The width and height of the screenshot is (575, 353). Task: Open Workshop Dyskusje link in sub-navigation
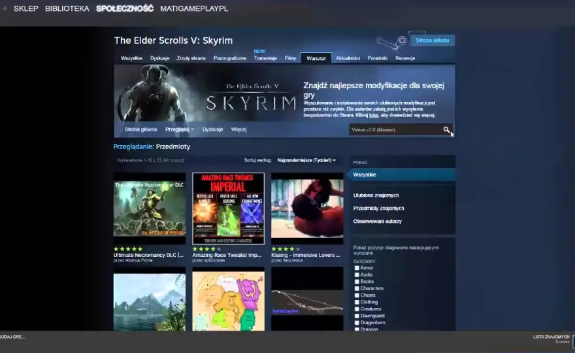tap(212, 129)
